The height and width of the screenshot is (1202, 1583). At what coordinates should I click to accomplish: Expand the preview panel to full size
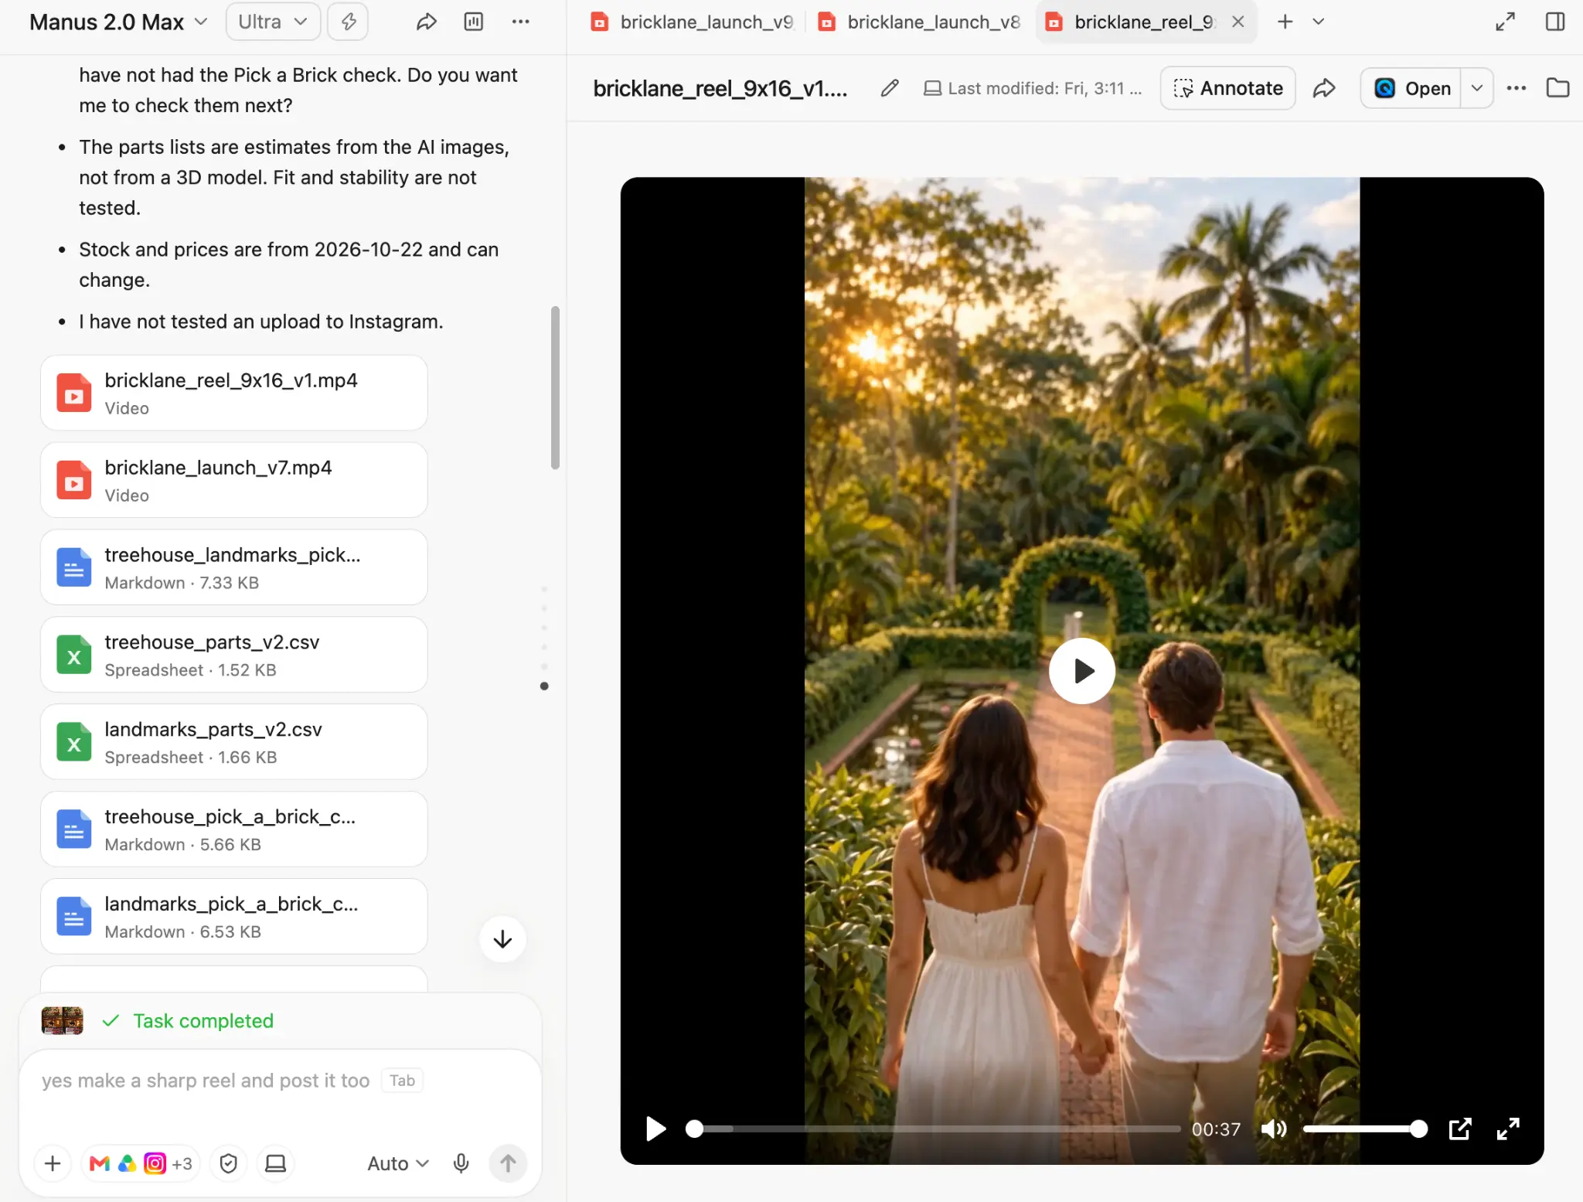1505,22
